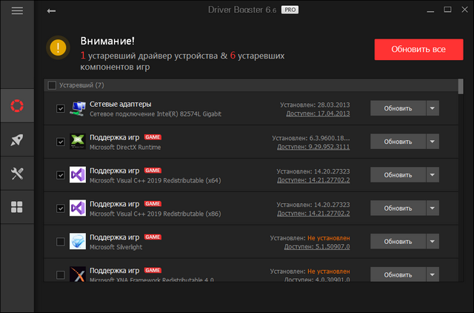
Task: Open 'Доступен: 14.21.27702.2' on x86 row
Action: (x=313, y=214)
